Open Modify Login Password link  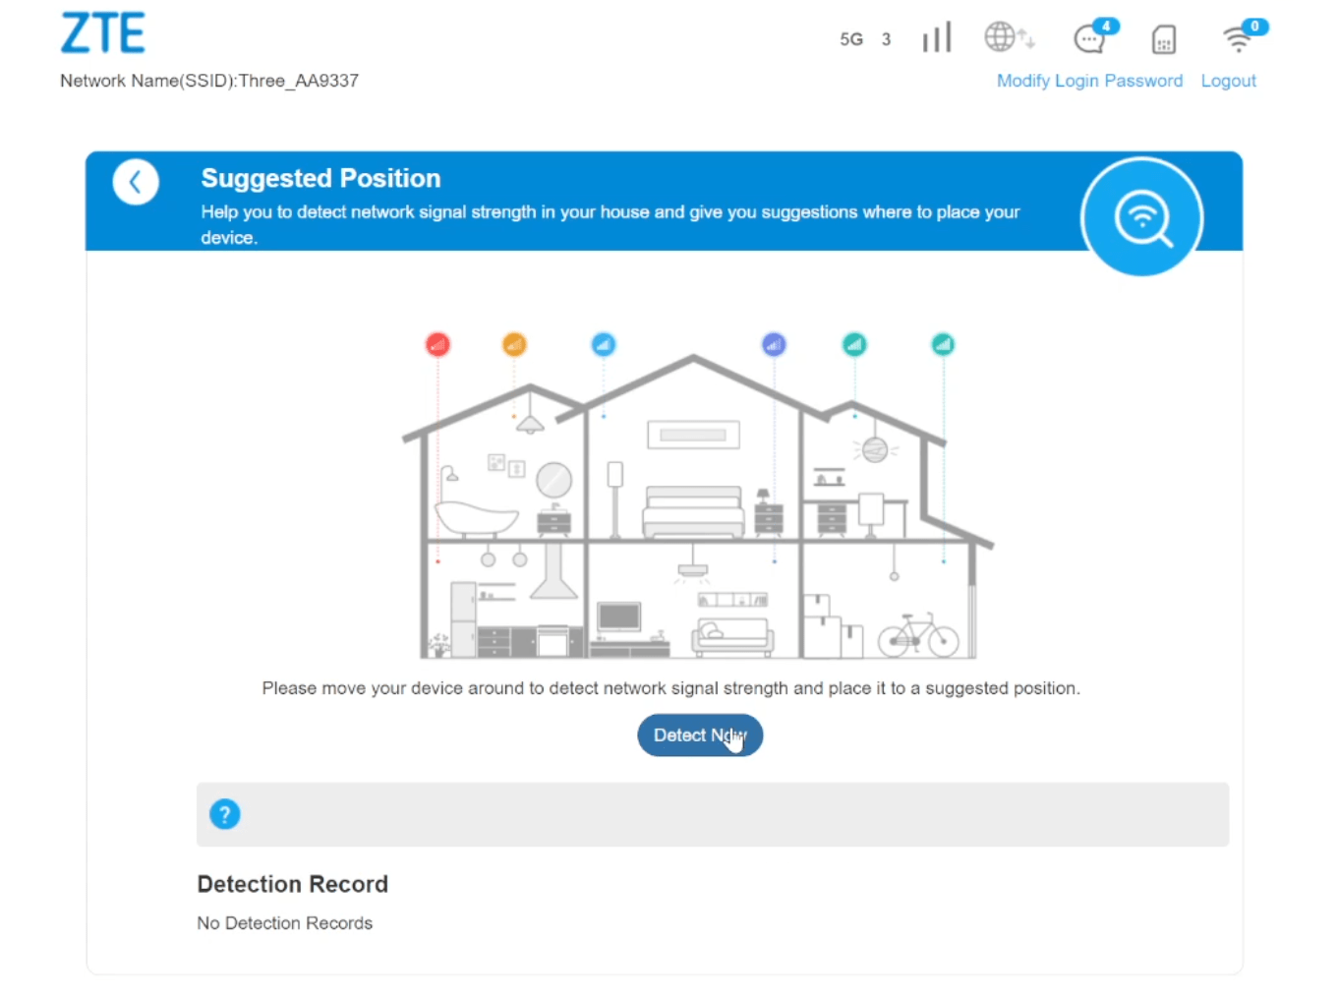[x=1089, y=81]
